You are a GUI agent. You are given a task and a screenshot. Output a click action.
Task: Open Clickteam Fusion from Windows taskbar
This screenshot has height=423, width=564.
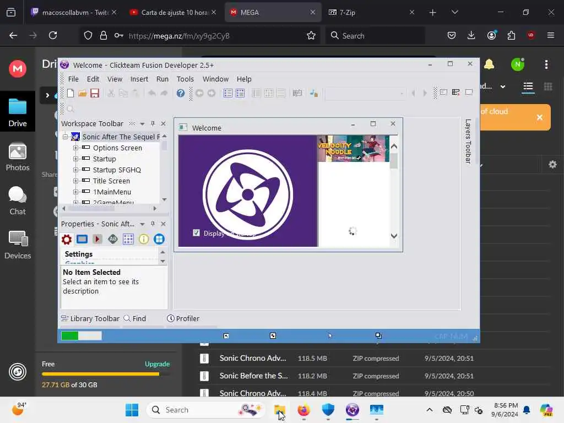pyautogui.click(x=352, y=410)
